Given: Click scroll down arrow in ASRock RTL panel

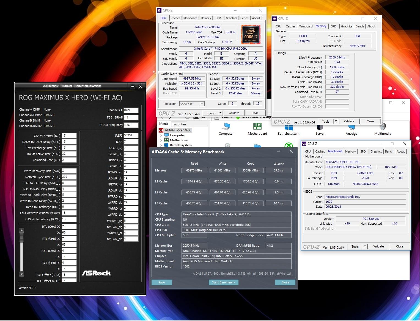Looking at the screenshot, I should (22, 274).
